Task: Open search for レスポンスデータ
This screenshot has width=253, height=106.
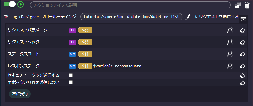Action: coord(229,66)
